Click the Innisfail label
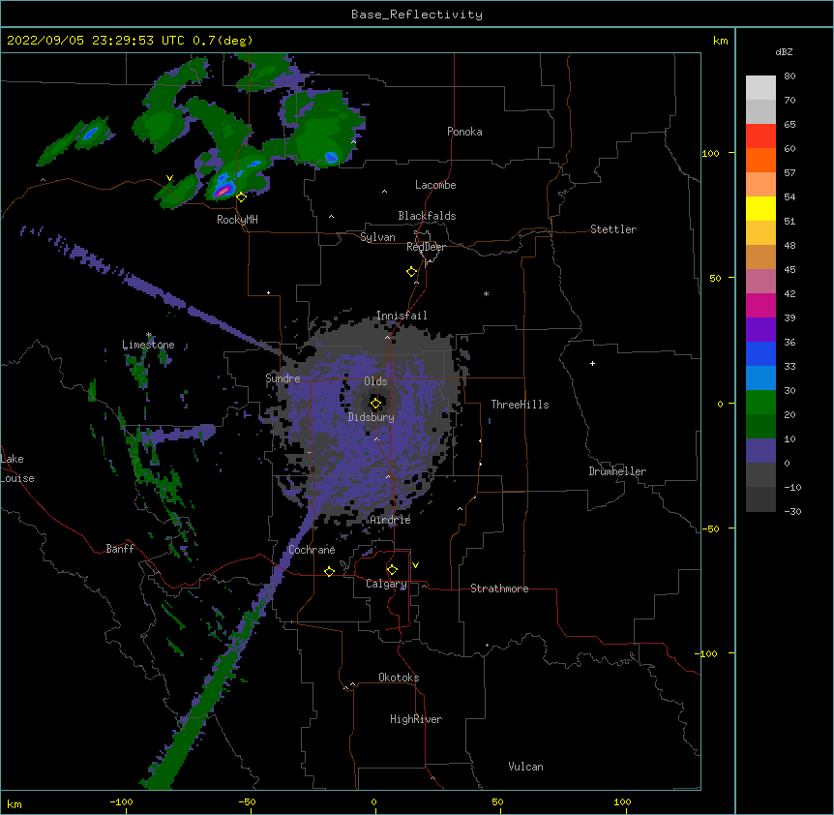This screenshot has width=834, height=815. click(x=402, y=316)
